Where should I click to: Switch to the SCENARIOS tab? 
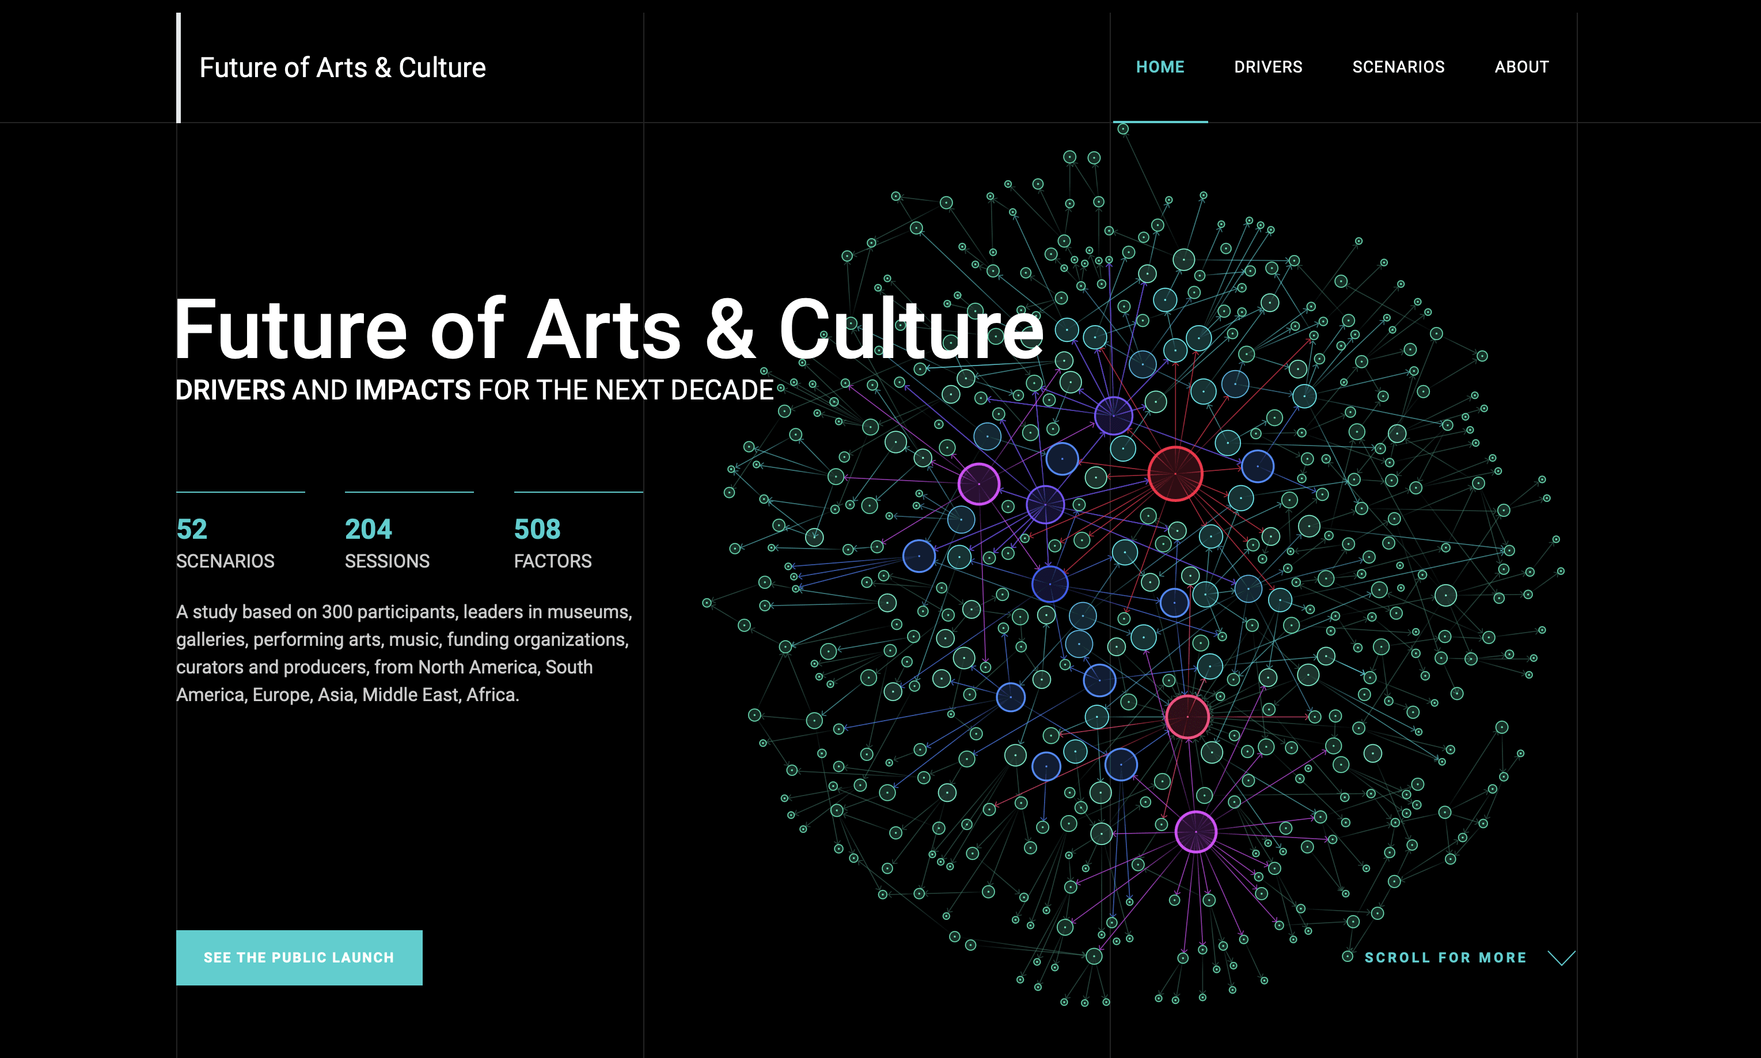[1399, 66]
